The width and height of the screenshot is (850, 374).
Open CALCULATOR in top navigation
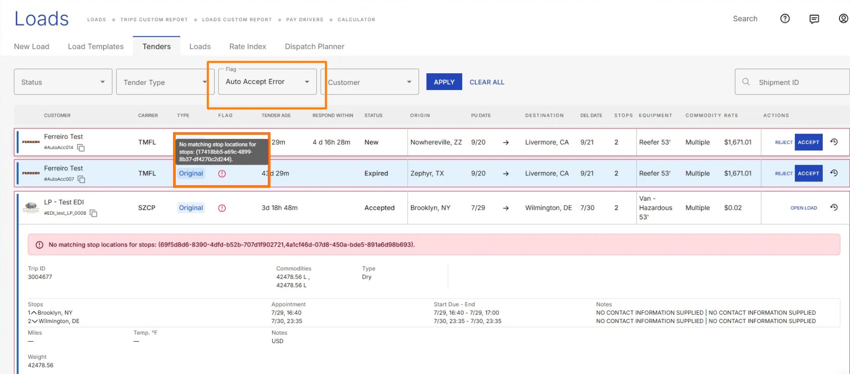coord(357,20)
